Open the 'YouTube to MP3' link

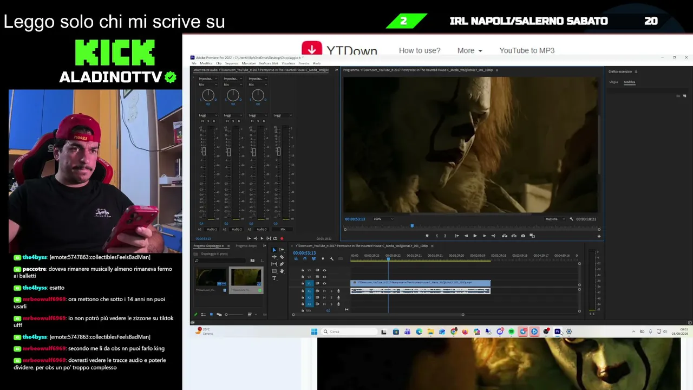coord(527,50)
